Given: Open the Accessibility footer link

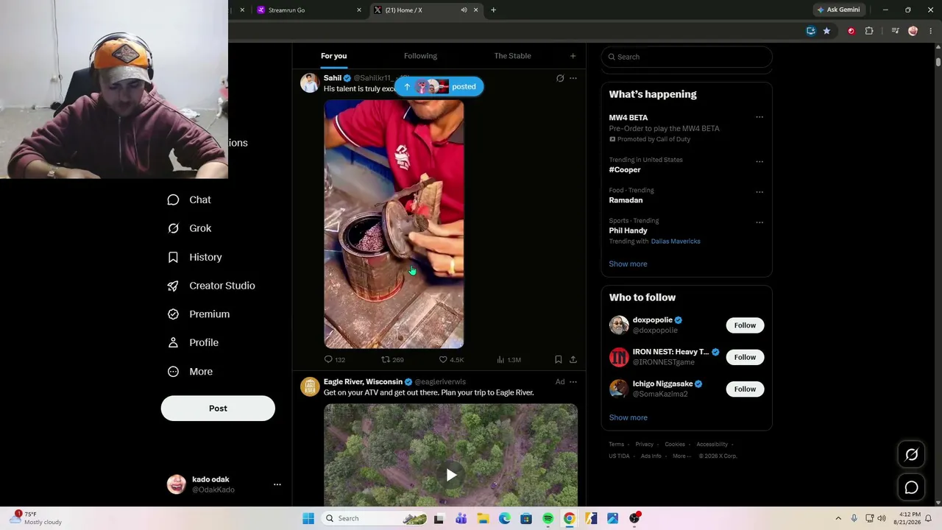Looking at the screenshot, I should pos(712,445).
